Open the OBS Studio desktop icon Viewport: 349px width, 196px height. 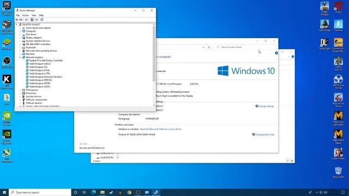[7, 63]
